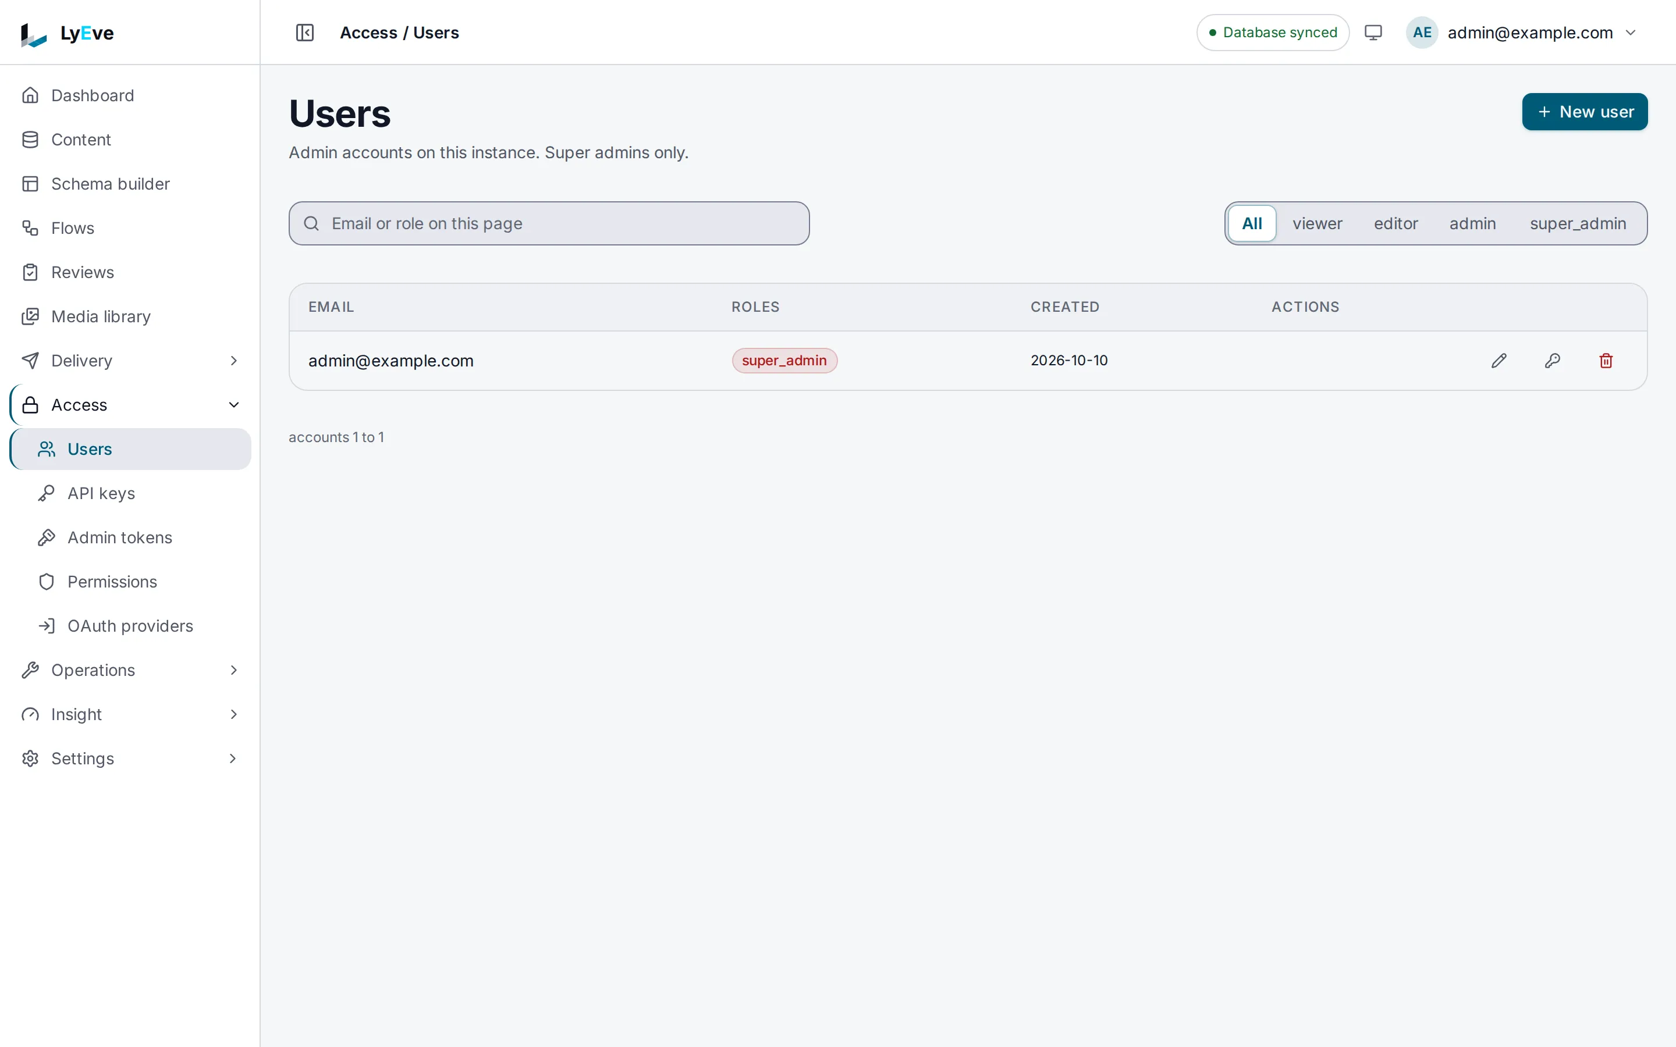Focus the Email or role search field
The image size is (1676, 1047).
pyautogui.click(x=549, y=224)
